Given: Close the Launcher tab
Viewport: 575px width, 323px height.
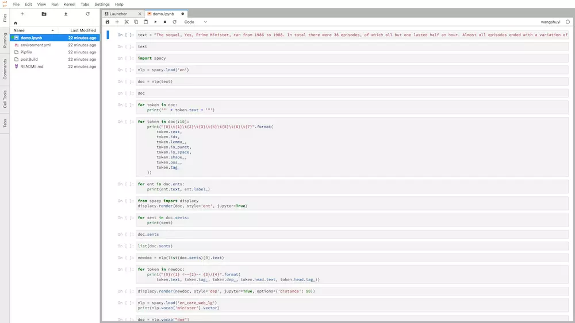Looking at the screenshot, I should [140, 14].
